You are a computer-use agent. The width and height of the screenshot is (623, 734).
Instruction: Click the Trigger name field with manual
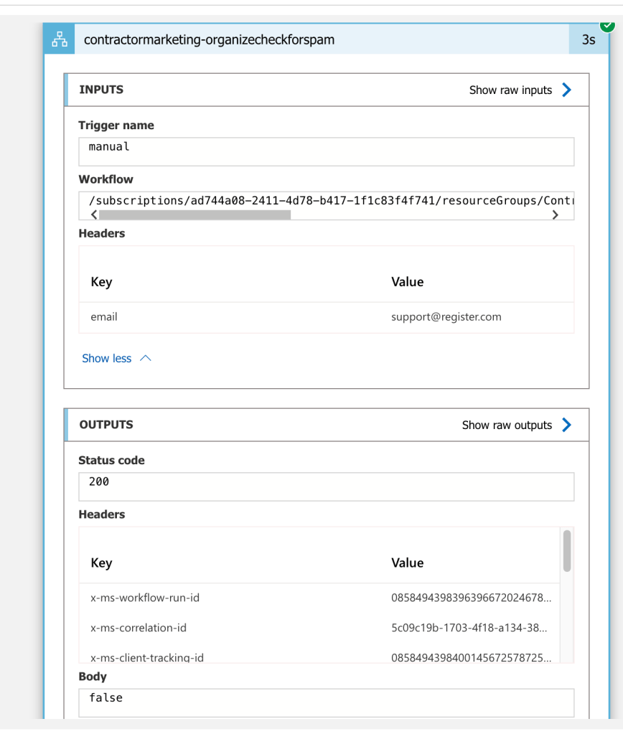(x=327, y=151)
